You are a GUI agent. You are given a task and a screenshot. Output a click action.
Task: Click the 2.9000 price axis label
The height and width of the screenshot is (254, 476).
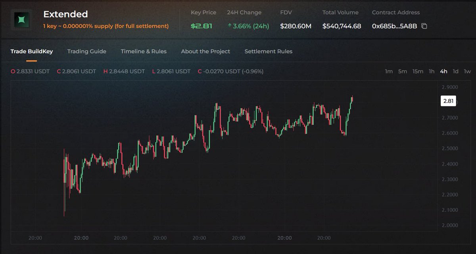(x=449, y=87)
